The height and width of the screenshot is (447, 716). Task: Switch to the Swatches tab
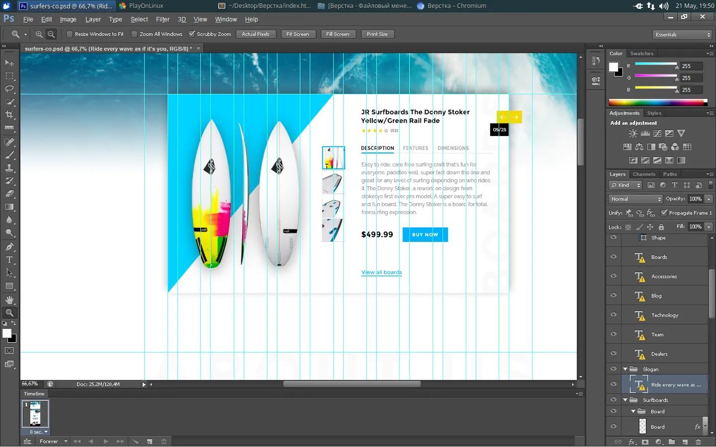(x=641, y=54)
